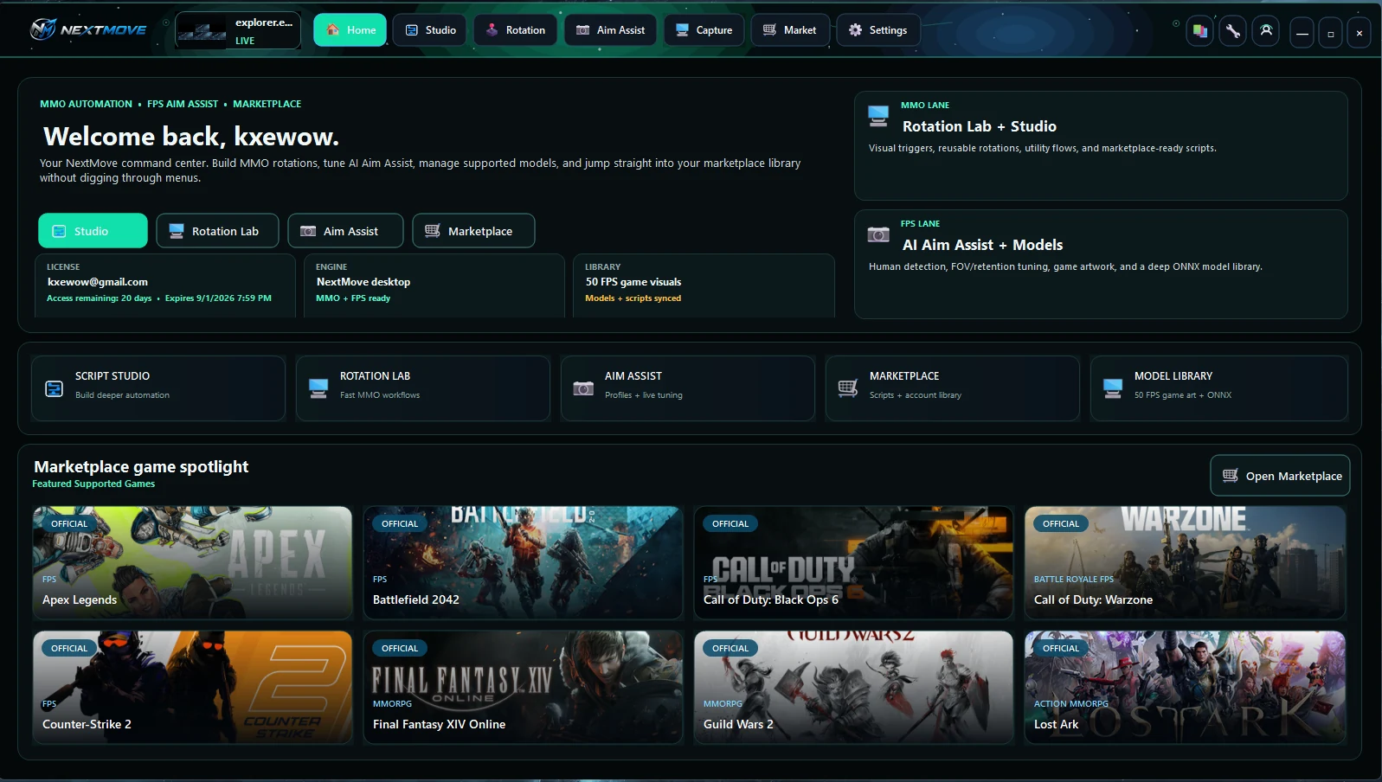Open the Lost Ark game card
The image size is (1382, 782).
(x=1185, y=688)
